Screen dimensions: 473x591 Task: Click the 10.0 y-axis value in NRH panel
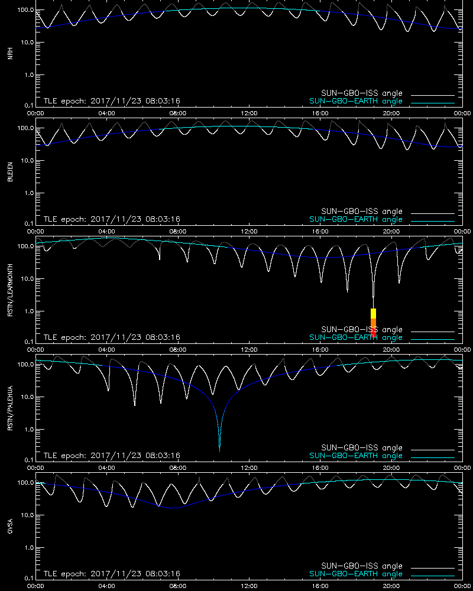(x=27, y=42)
